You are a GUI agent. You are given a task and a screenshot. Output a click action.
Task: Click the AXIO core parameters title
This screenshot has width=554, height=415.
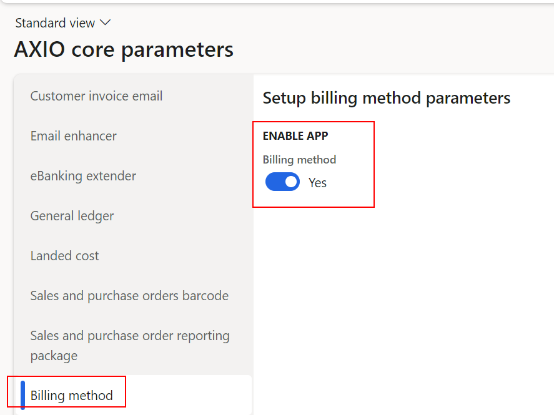[x=123, y=49]
